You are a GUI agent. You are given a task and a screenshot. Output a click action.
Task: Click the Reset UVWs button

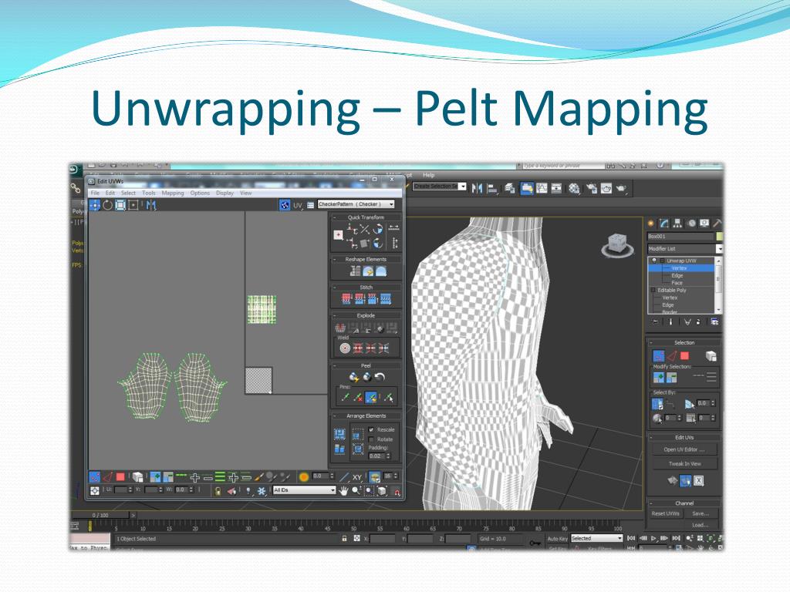[x=666, y=513]
